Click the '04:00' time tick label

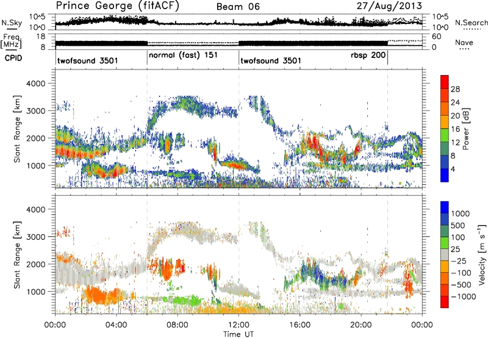click(116, 325)
